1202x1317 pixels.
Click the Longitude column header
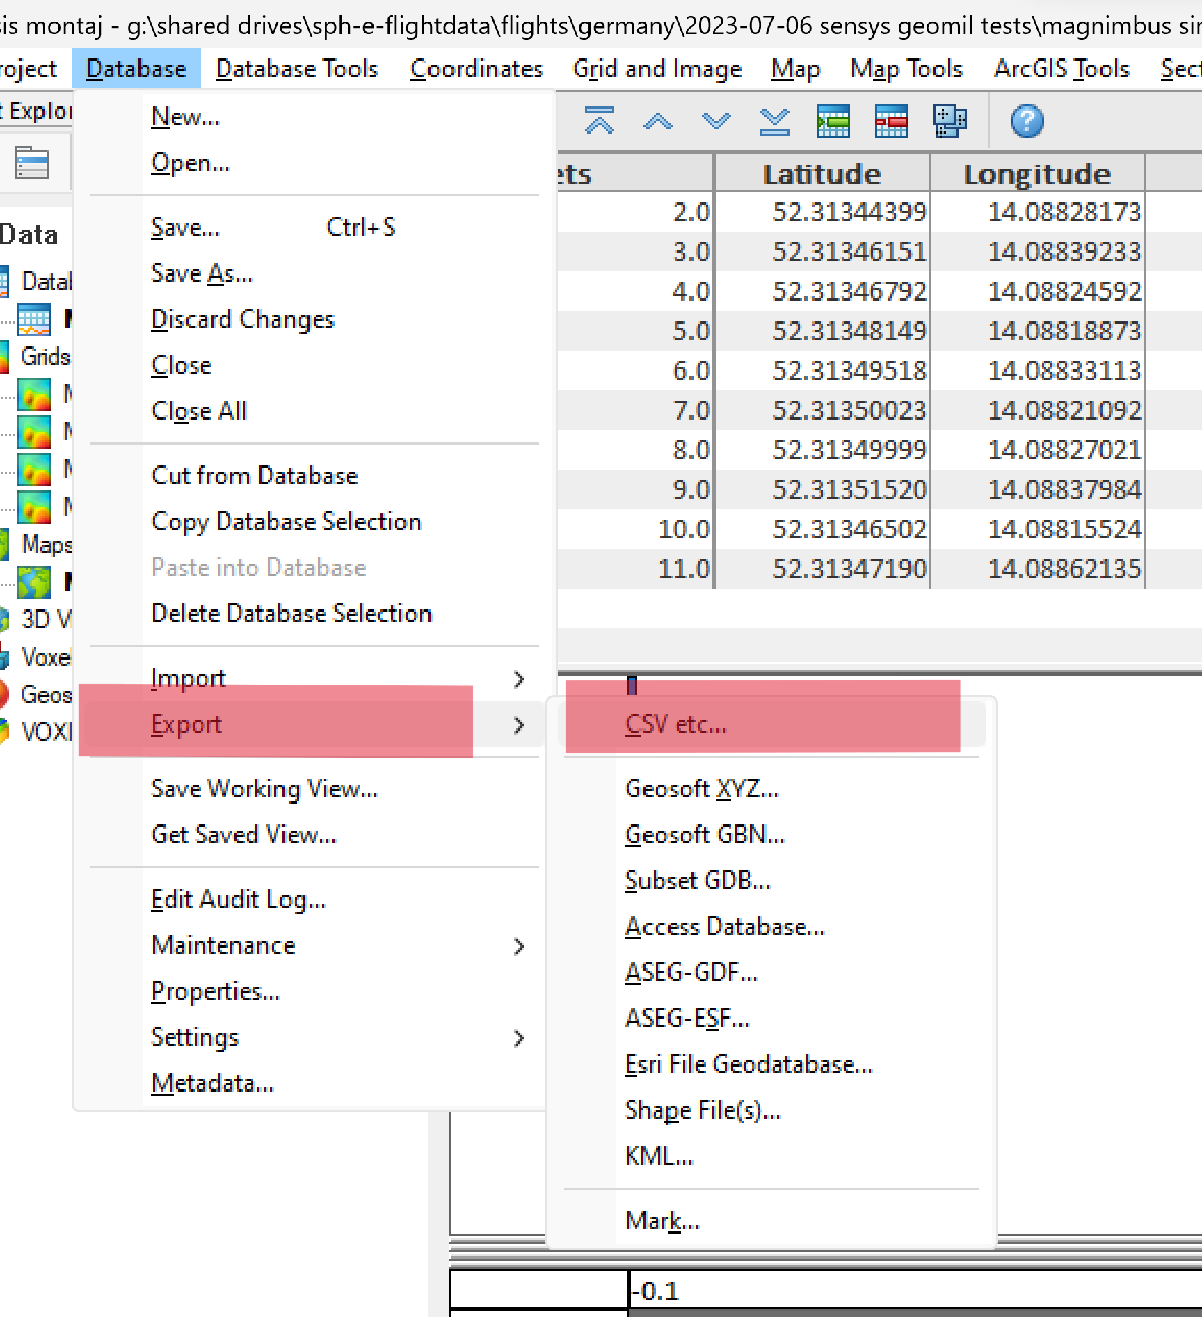(x=1037, y=173)
